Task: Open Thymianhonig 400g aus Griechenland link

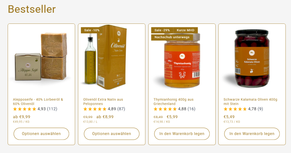Action: pos(174,101)
